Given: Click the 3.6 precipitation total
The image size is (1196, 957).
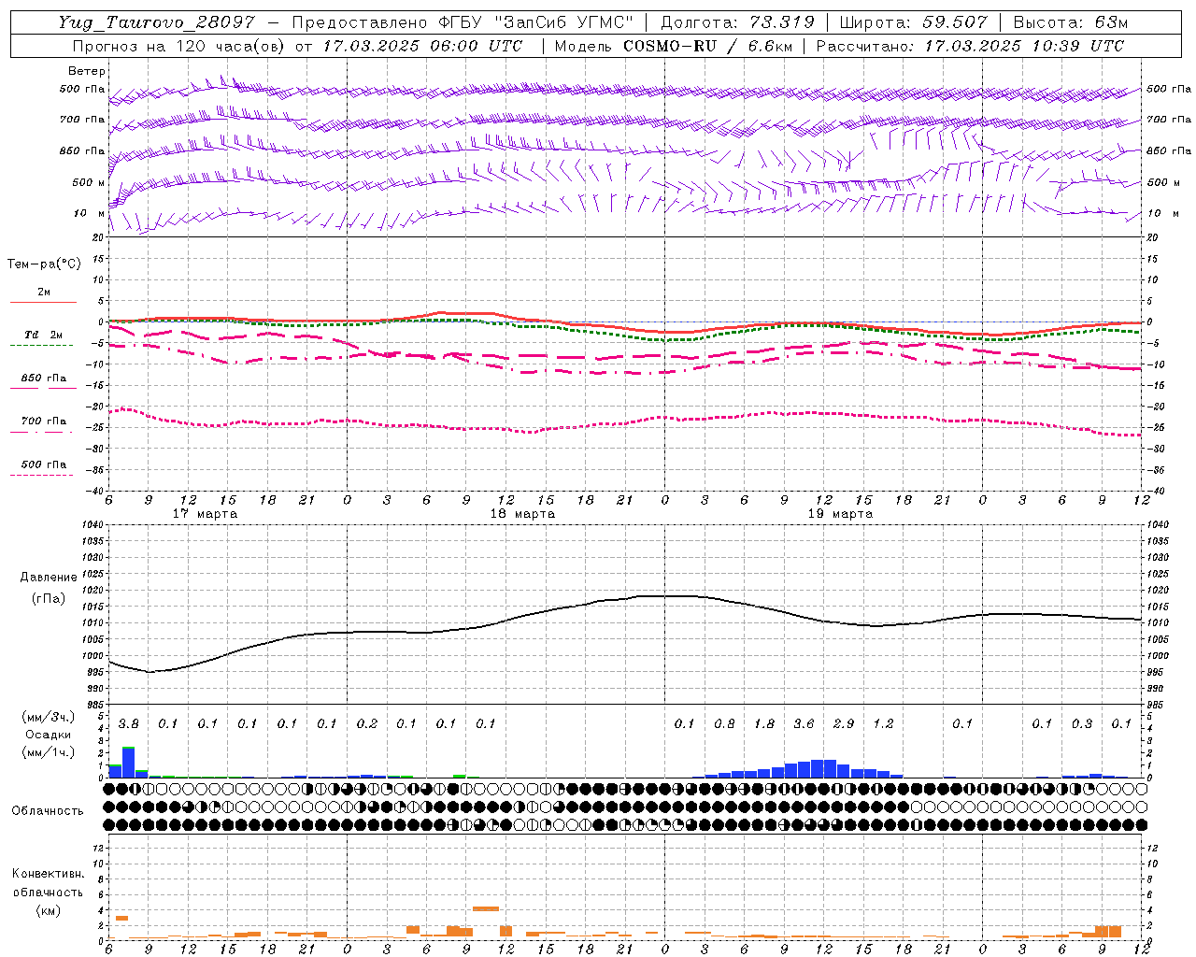Looking at the screenshot, I should [804, 723].
